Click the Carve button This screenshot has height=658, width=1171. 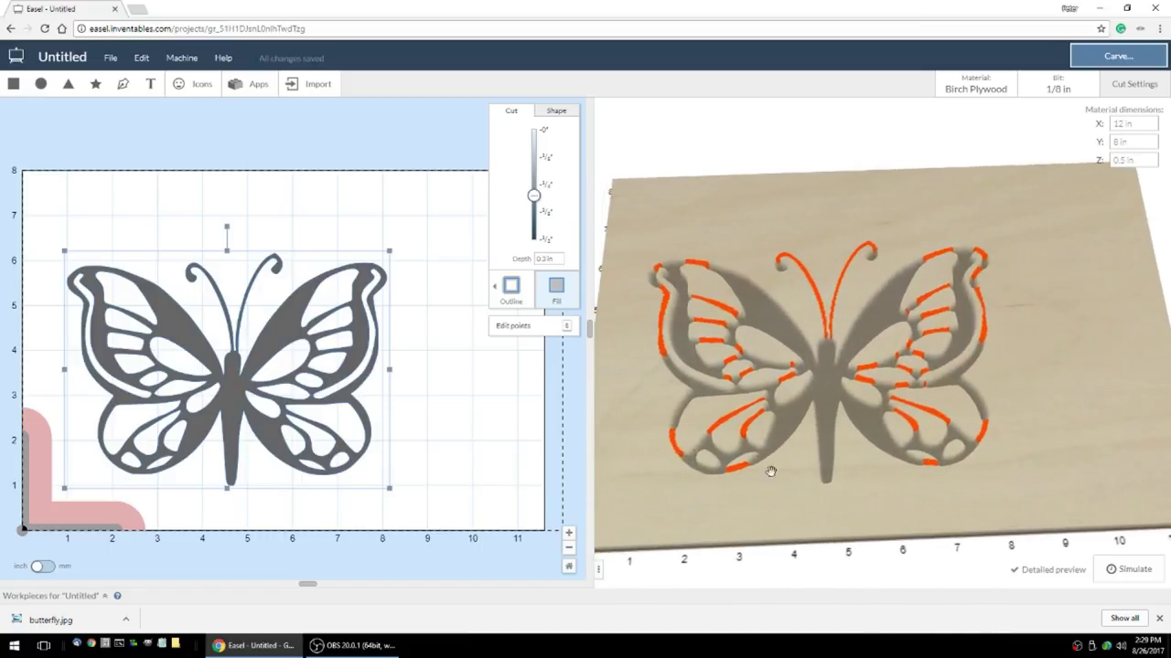(1119, 57)
